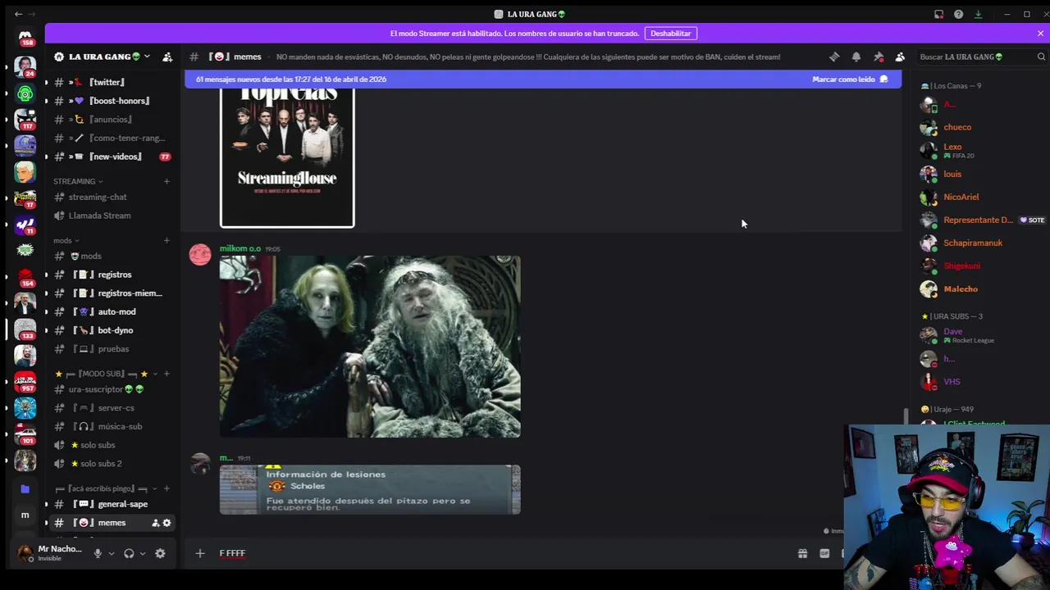Click the Help question mark icon
The image size is (1050, 590).
(958, 14)
